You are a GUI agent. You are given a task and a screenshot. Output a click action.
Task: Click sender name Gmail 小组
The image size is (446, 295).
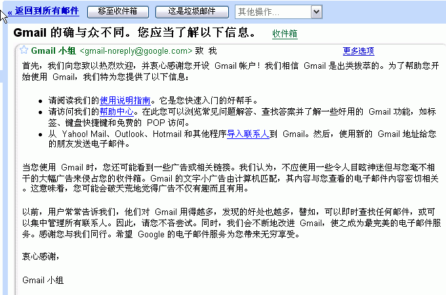[x=54, y=51]
